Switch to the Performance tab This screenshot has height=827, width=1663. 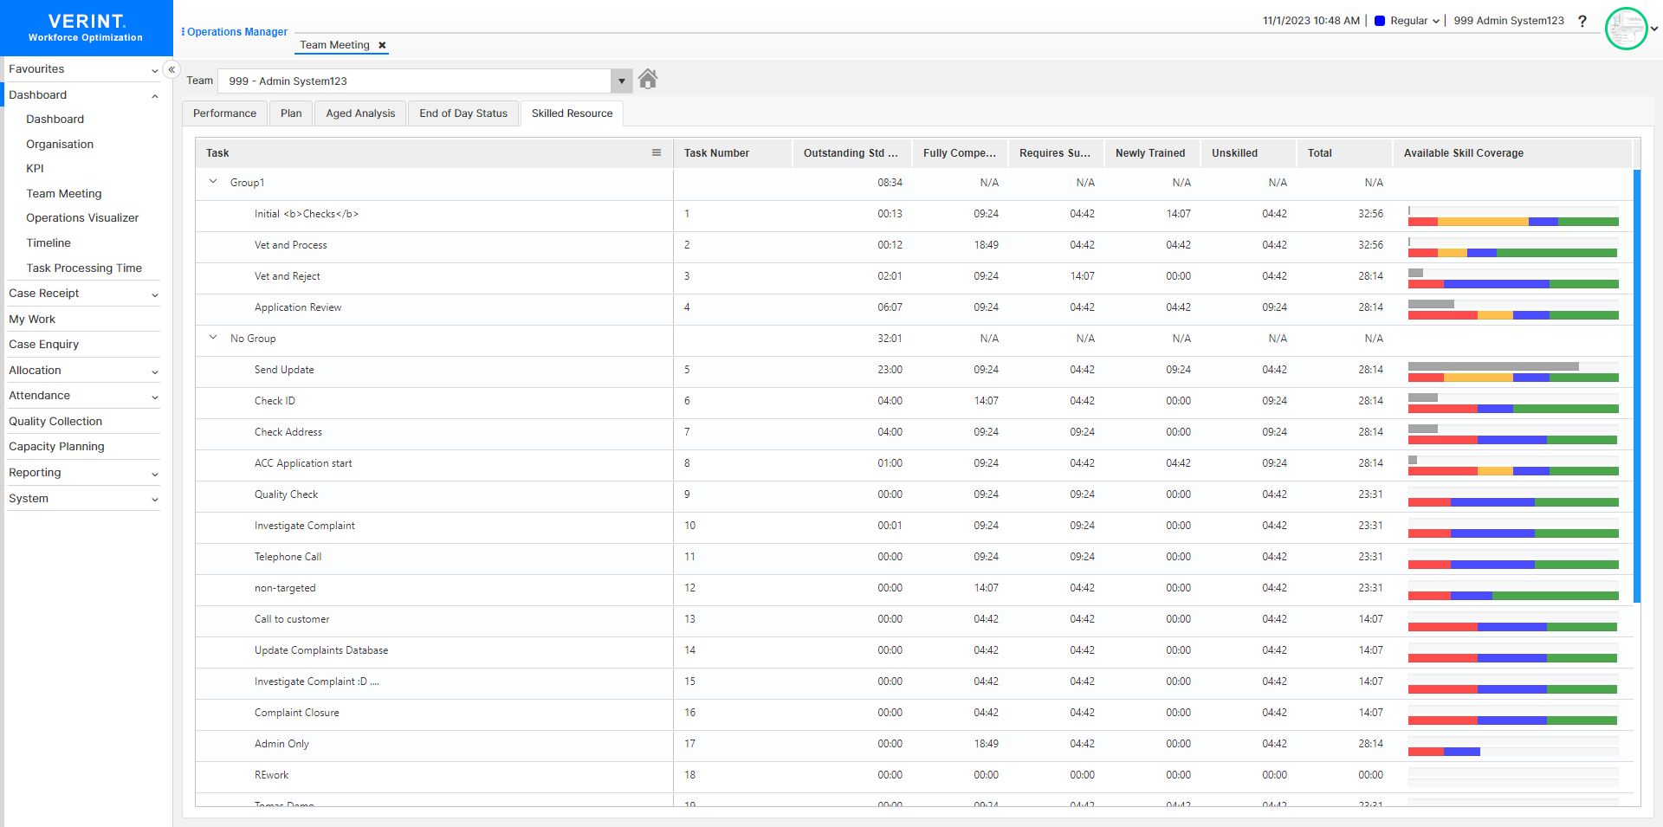coord(224,113)
